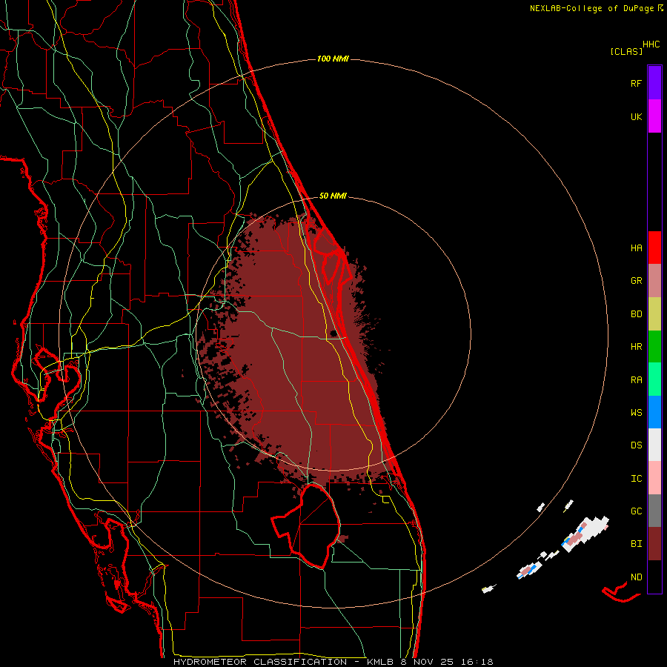Click the 50 NMI range ring label

pos(333,196)
